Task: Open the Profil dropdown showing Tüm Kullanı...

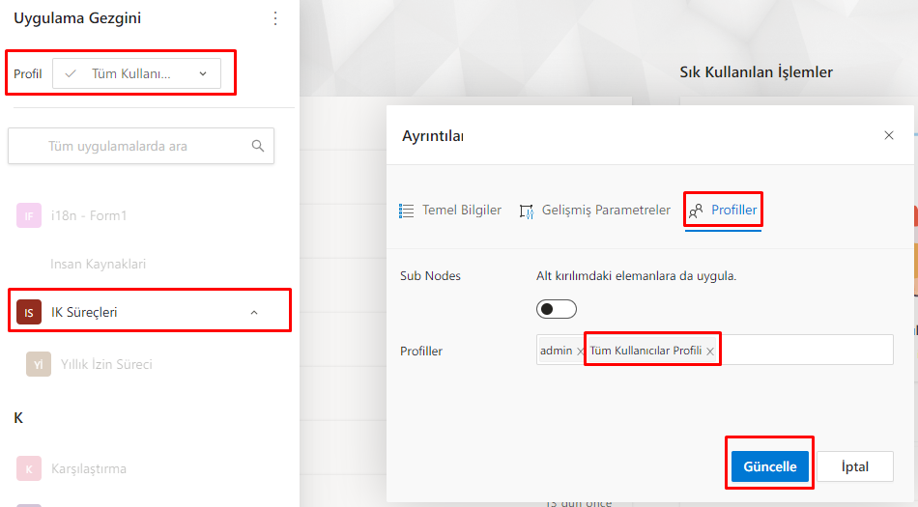Action: click(136, 73)
